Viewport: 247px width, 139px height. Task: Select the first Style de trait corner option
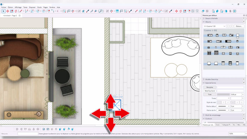click(219, 102)
